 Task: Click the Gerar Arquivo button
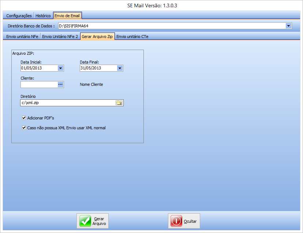click(93, 221)
